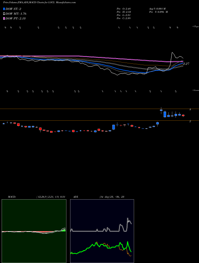The image size is (199, 263).
Task: Click the 2.27 EMA price label
Action: (x=186, y=64)
